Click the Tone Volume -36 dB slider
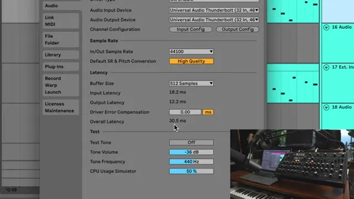The image size is (354, 199). [191, 152]
